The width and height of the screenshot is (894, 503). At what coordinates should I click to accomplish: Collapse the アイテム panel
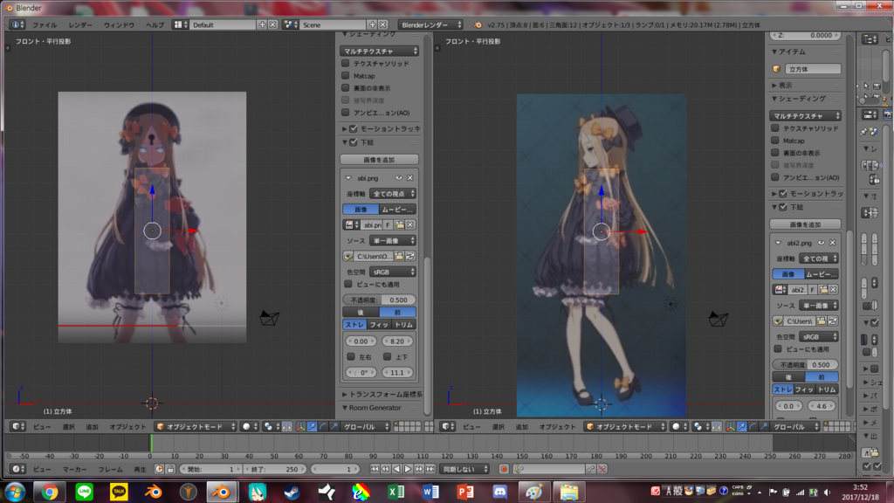tap(775, 52)
